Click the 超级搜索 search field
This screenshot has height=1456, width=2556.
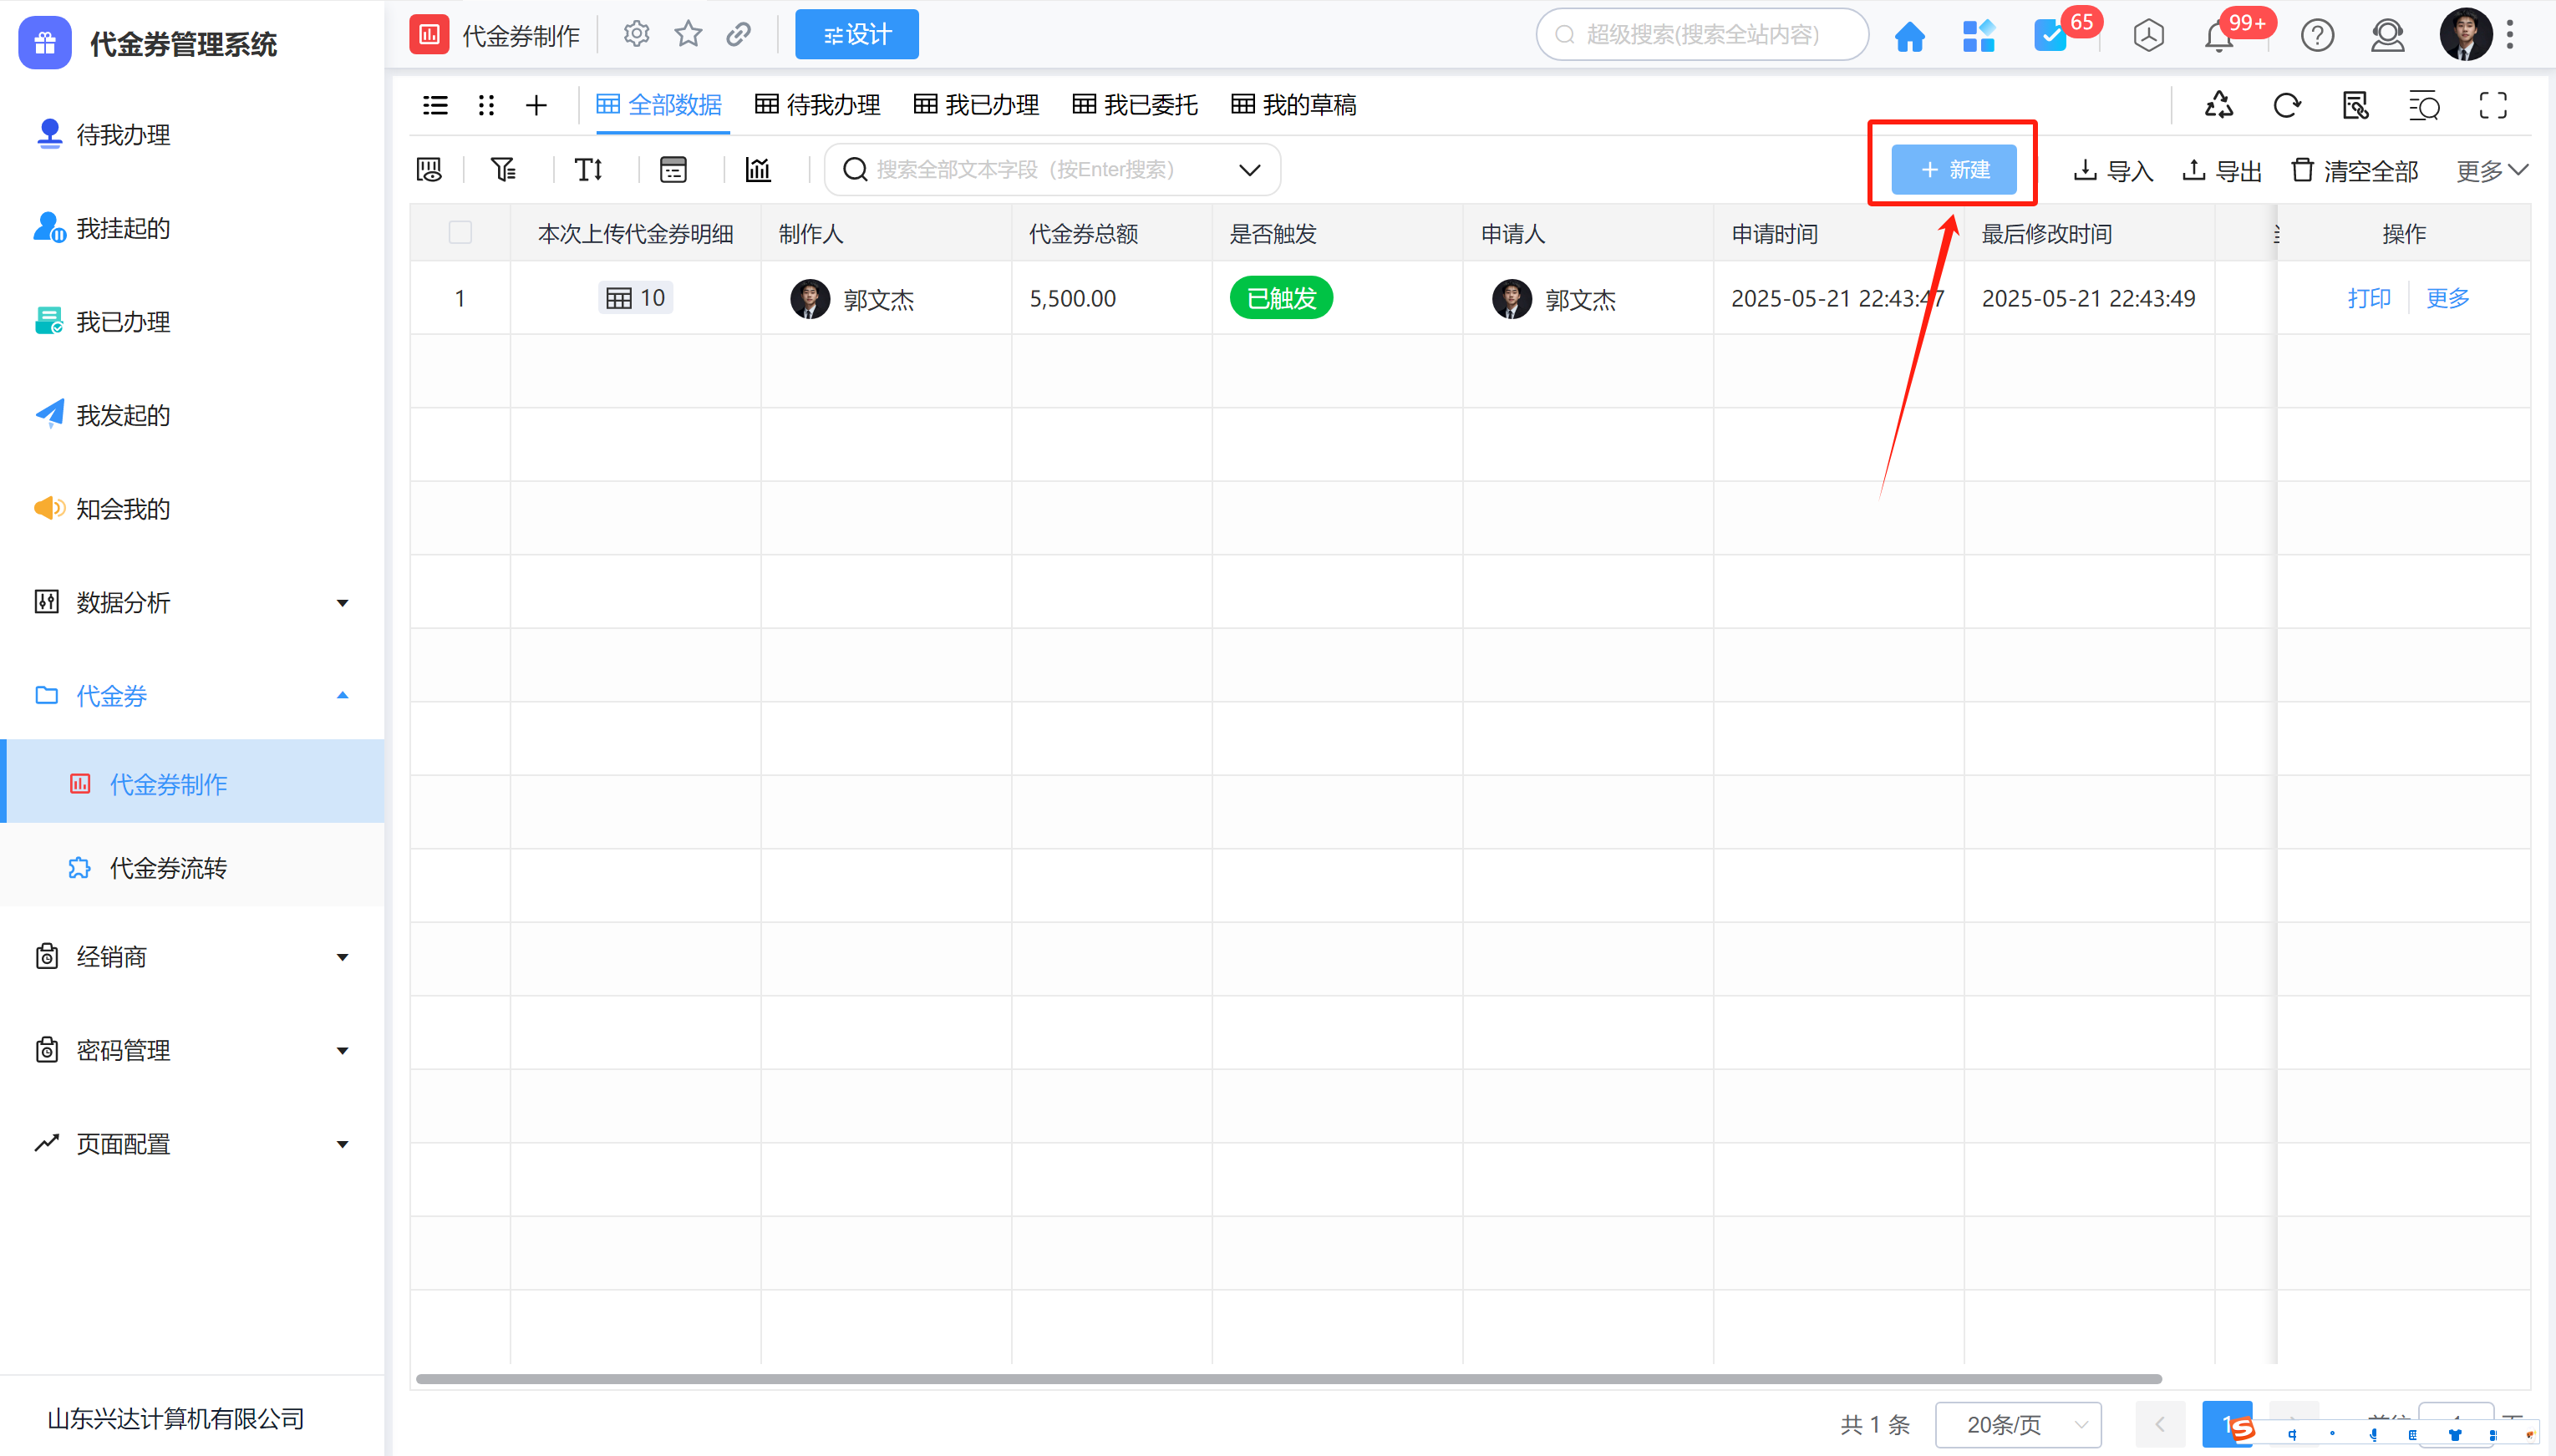(x=1702, y=35)
